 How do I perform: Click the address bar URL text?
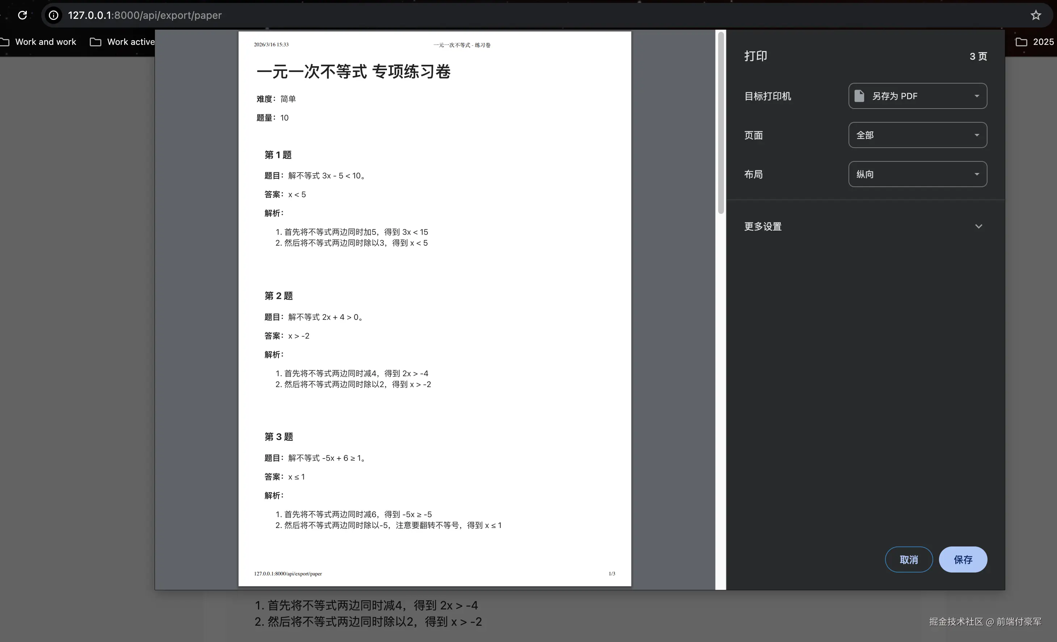(x=144, y=16)
